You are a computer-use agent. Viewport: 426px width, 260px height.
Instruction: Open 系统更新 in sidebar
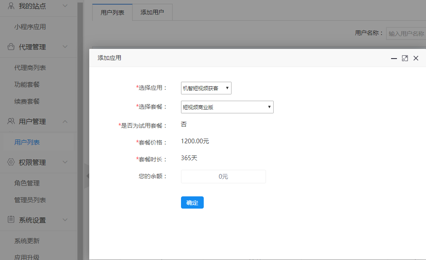click(x=27, y=241)
